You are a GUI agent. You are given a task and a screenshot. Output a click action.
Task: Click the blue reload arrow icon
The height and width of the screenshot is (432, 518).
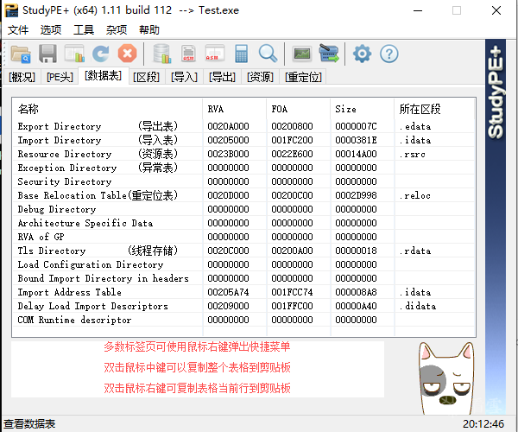click(101, 54)
